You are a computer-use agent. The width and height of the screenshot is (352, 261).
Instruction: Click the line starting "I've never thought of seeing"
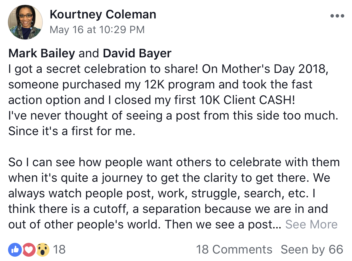pyautogui.click(x=172, y=116)
